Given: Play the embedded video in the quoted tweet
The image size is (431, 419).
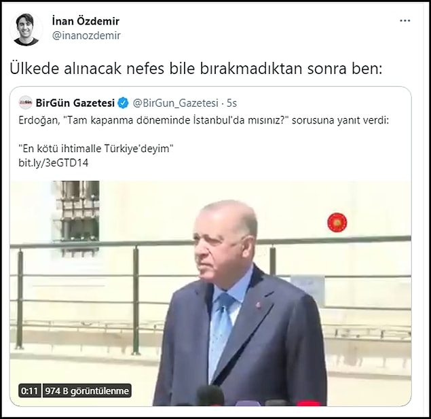Looking at the screenshot, I should pos(210,293).
